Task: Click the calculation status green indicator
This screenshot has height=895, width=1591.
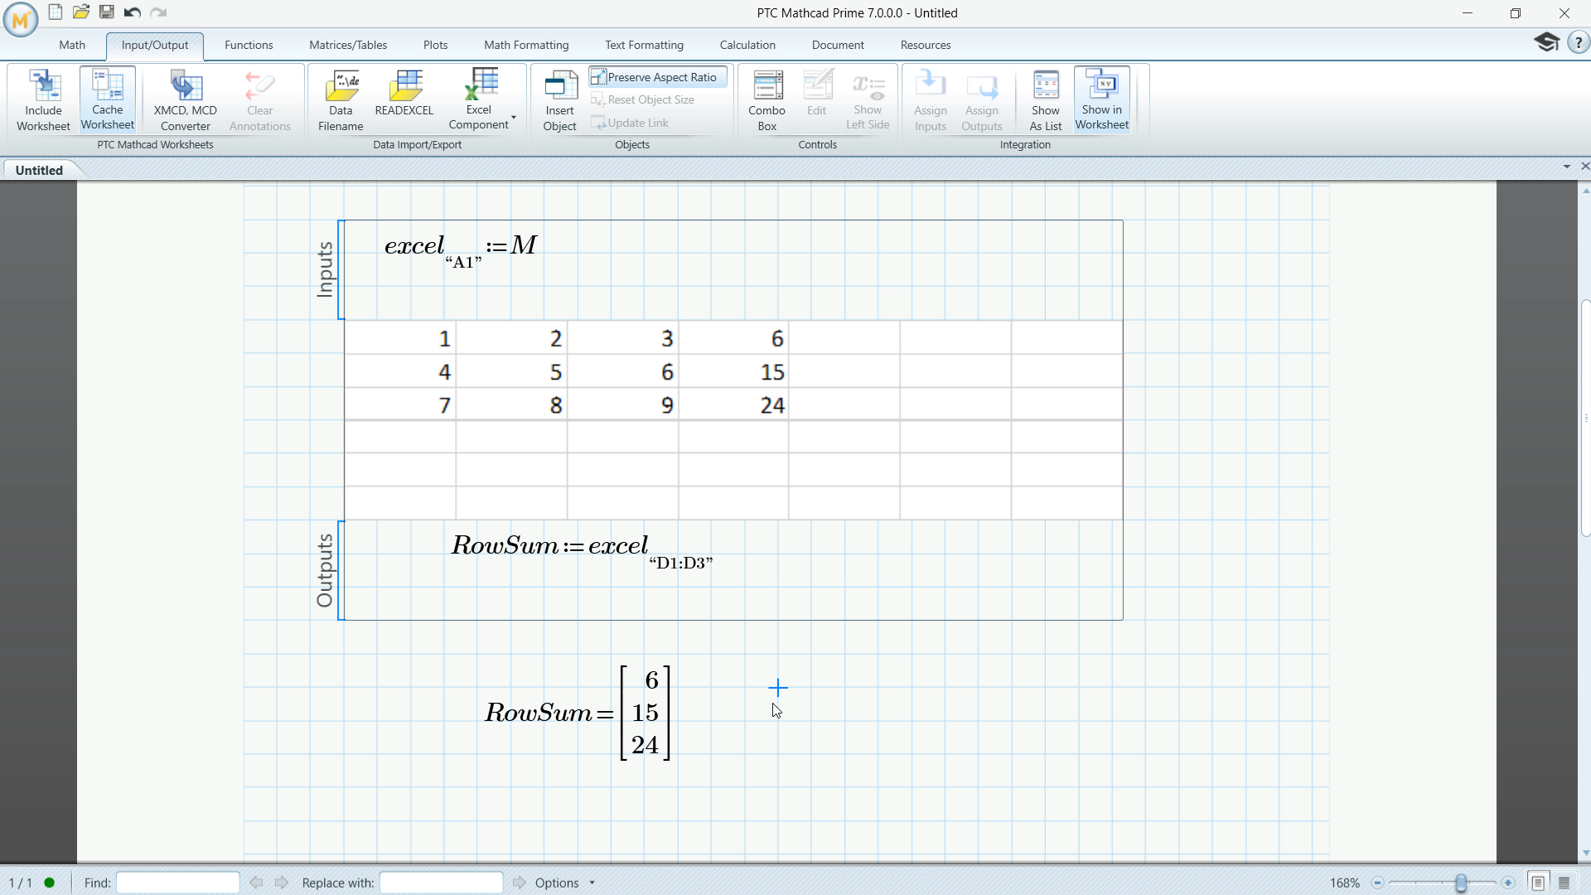Action: [50, 883]
